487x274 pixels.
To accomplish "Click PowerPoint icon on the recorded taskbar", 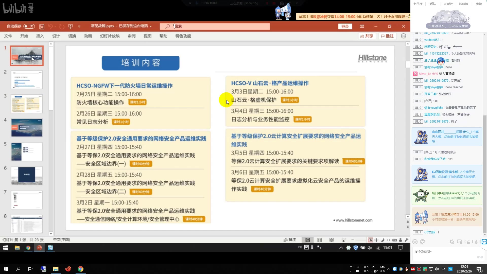I will coord(39,248).
